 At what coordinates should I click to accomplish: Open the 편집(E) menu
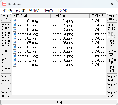[20, 11]
